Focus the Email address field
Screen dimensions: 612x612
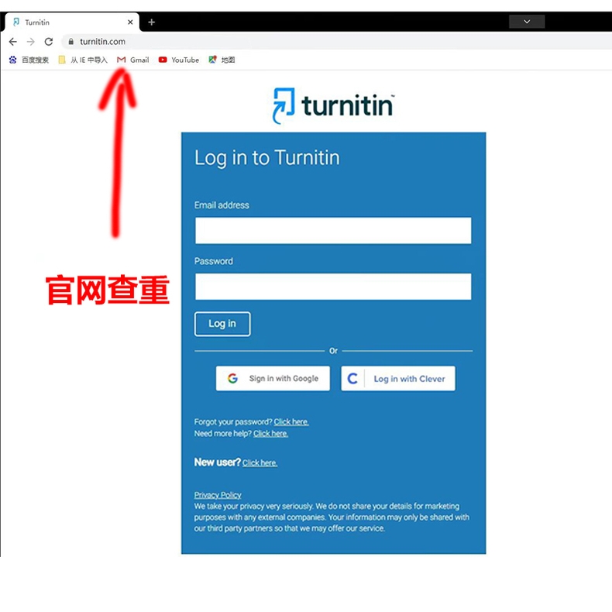coord(333,231)
